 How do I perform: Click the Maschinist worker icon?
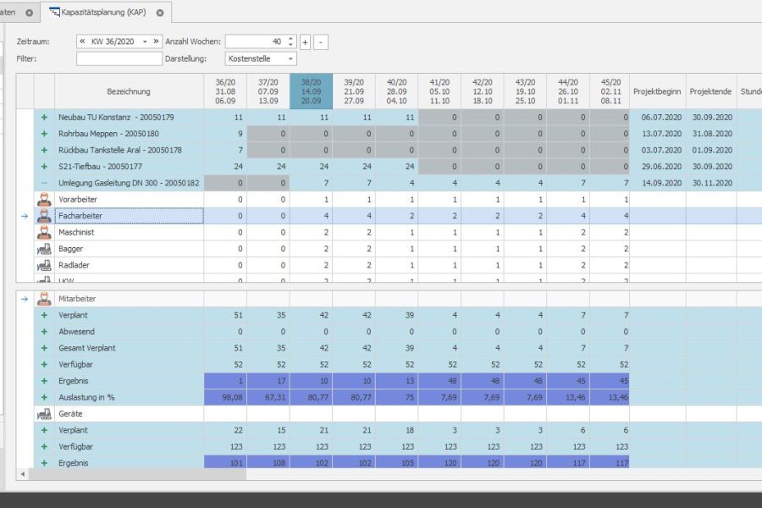[44, 232]
